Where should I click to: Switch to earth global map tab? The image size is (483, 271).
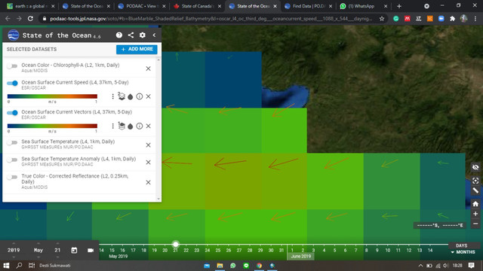(31, 6)
